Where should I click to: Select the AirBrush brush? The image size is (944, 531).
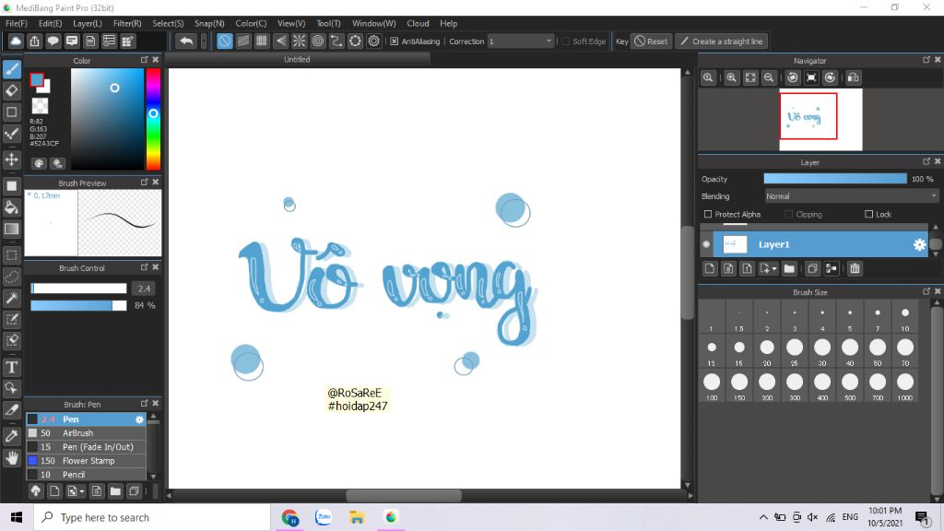pos(86,433)
